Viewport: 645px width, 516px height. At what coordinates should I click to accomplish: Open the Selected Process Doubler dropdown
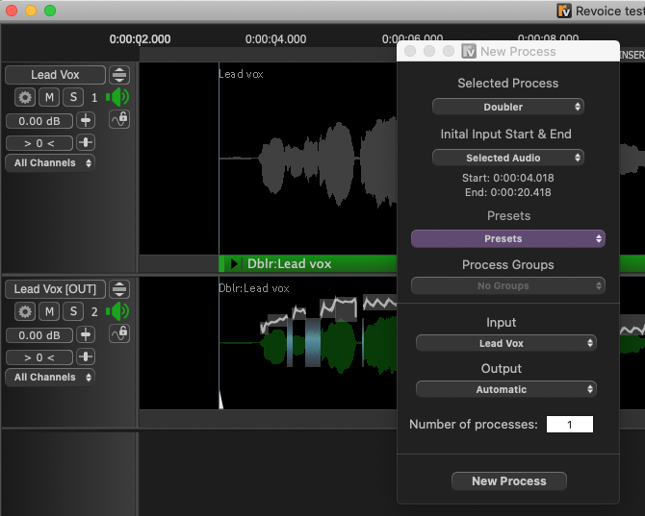(x=508, y=107)
